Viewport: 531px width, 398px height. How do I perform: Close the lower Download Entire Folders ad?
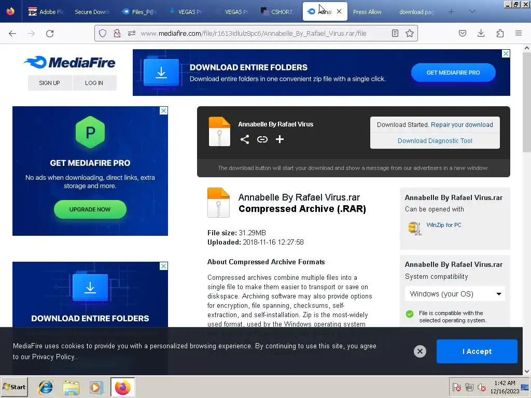(x=163, y=266)
